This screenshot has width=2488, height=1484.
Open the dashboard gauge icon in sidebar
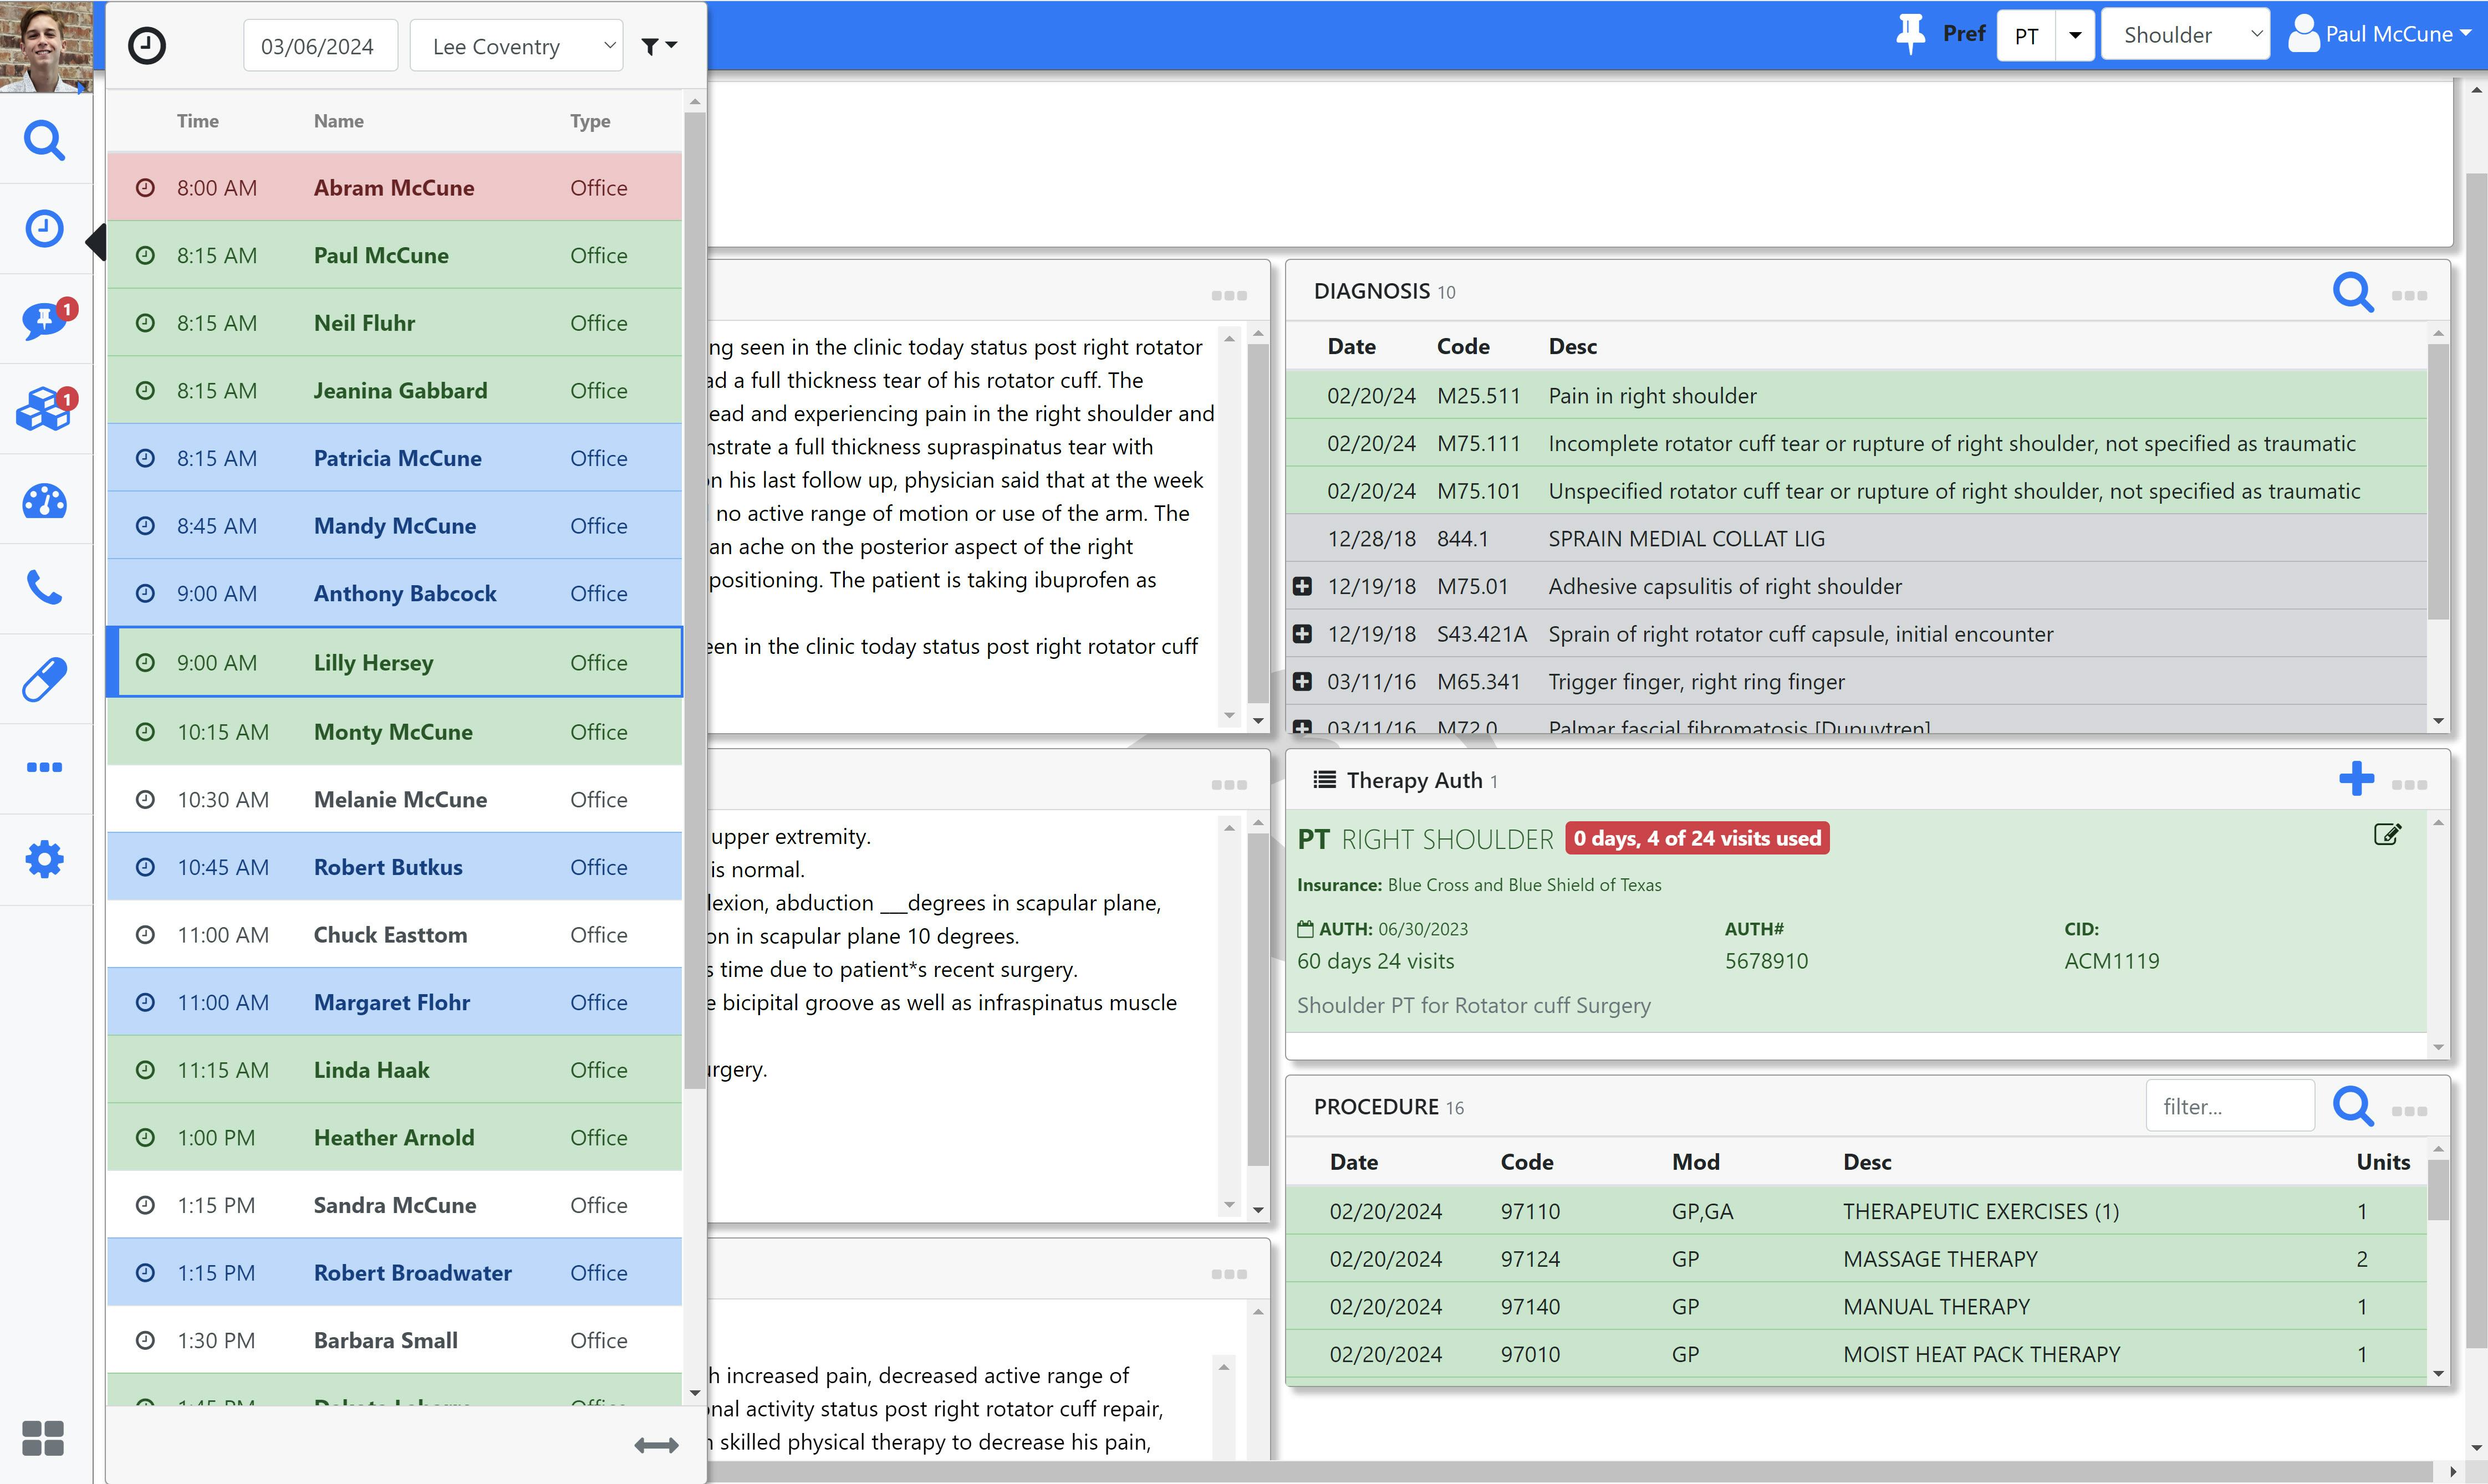coord(44,501)
